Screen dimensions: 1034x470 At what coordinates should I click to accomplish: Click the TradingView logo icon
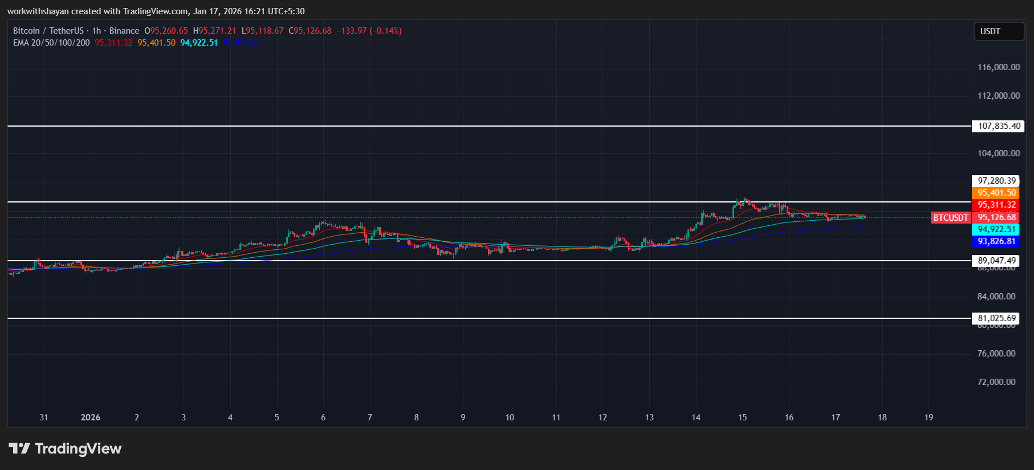[x=19, y=449]
